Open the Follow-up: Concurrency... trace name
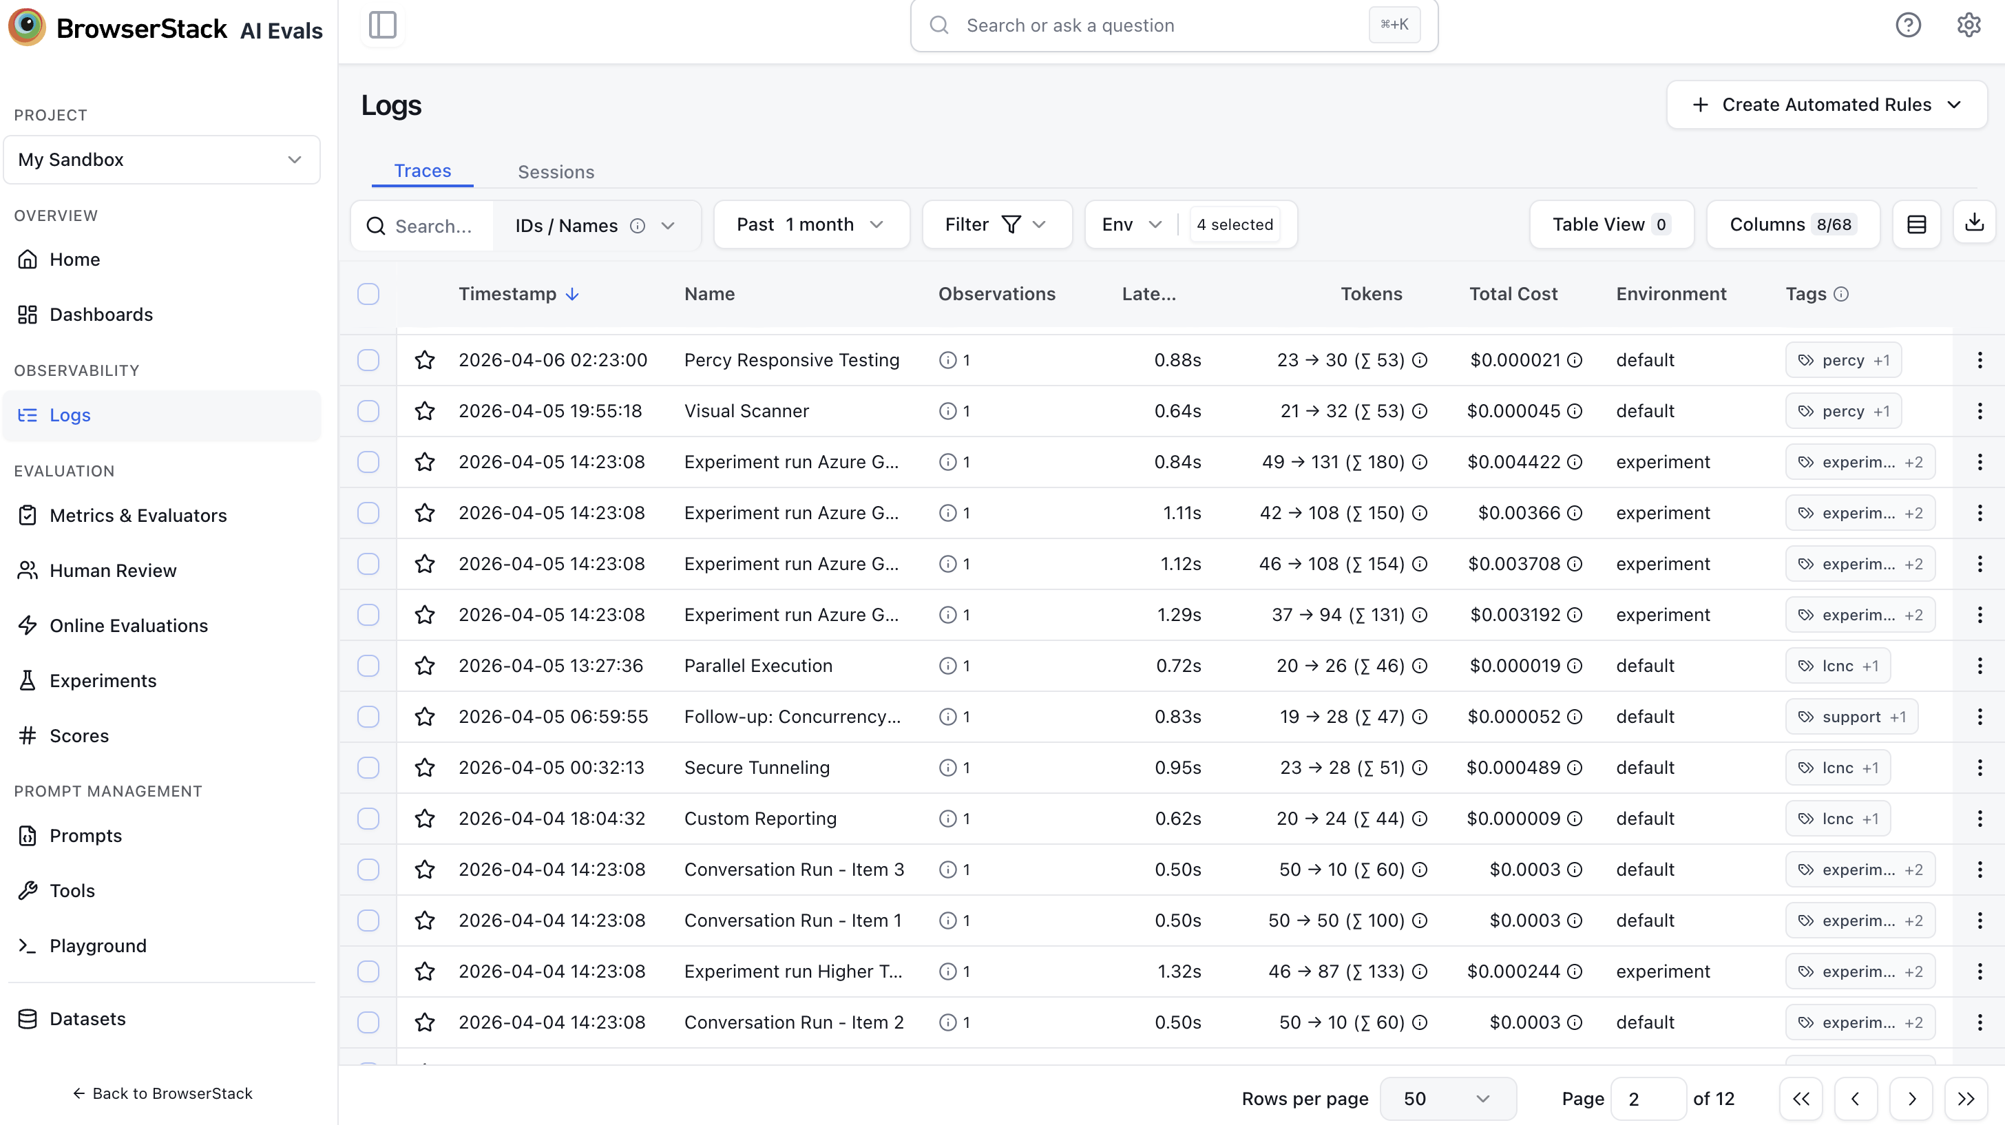This screenshot has width=2005, height=1125. coord(792,716)
